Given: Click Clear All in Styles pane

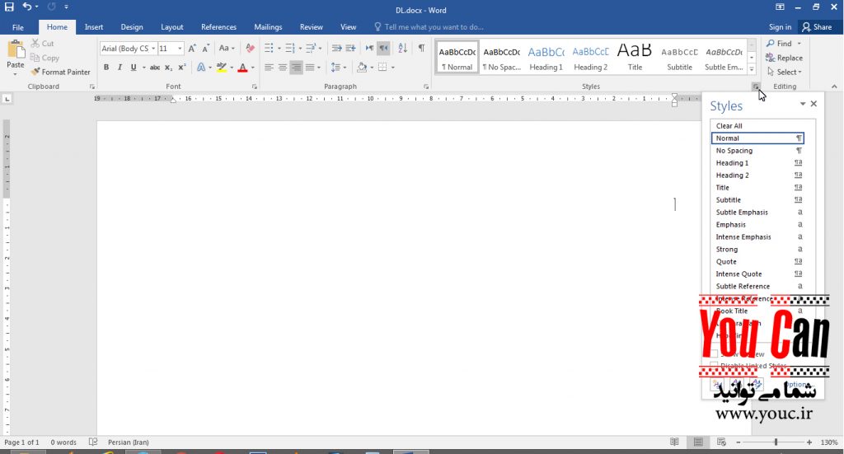Looking at the screenshot, I should 729,126.
